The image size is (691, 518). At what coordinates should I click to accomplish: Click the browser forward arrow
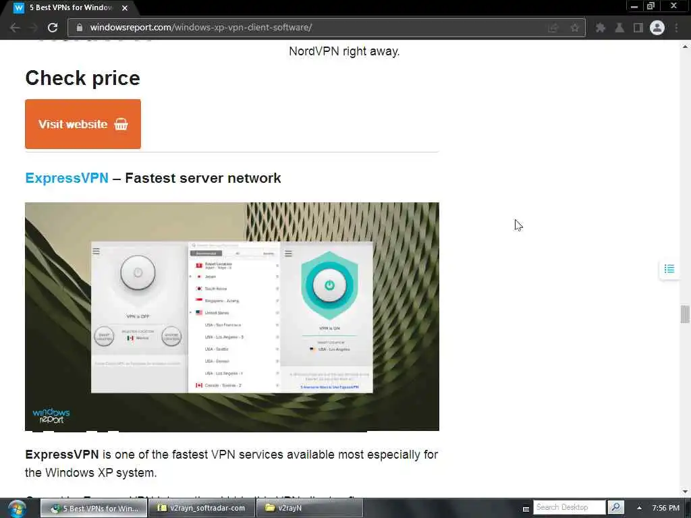[x=34, y=28]
